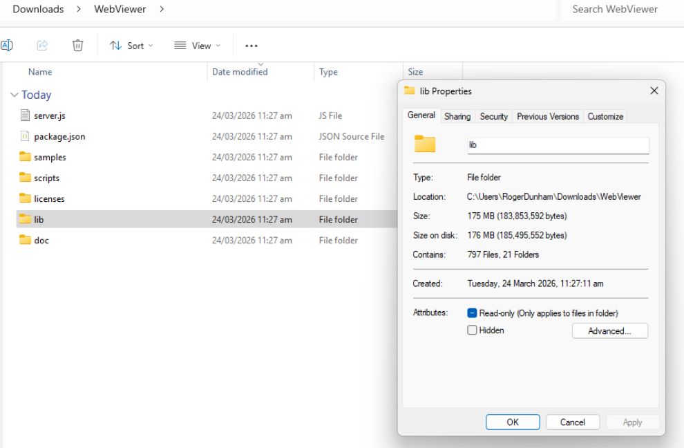The image size is (684, 448).
Task: Expand breadcrumb chevron after Downloads
Action: (x=79, y=9)
